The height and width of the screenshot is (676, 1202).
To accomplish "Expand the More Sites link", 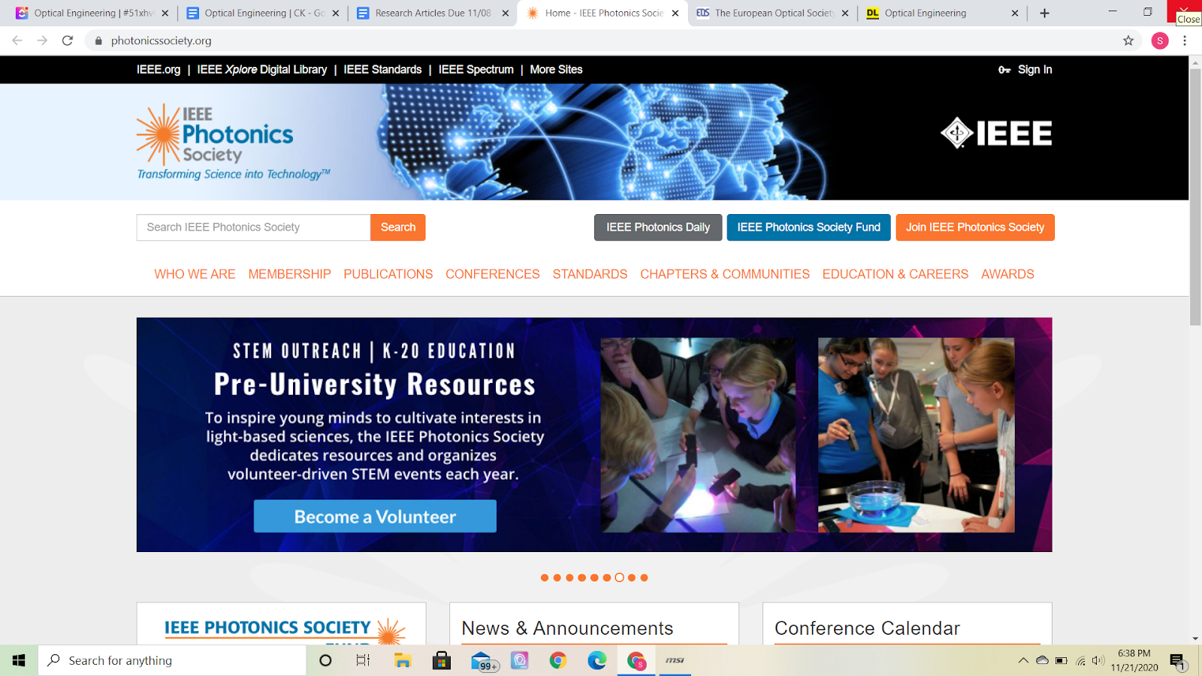I will pyautogui.click(x=556, y=69).
